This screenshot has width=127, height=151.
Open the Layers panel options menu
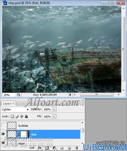point(82,105)
